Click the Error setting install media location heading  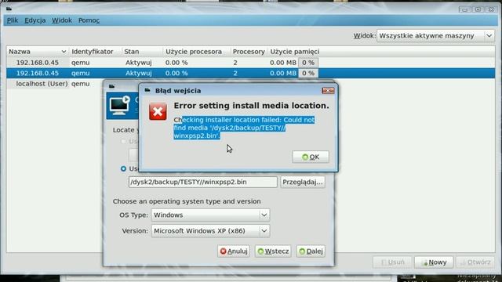click(251, 106)
